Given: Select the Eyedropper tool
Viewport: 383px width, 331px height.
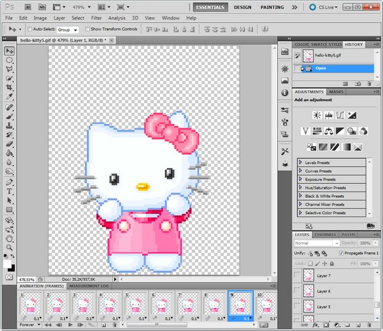Looking at the screenshot, I should point(9,97).
